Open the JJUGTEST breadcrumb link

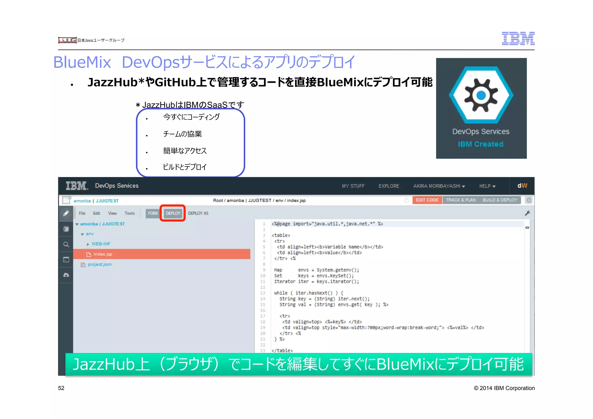point(107,201)
